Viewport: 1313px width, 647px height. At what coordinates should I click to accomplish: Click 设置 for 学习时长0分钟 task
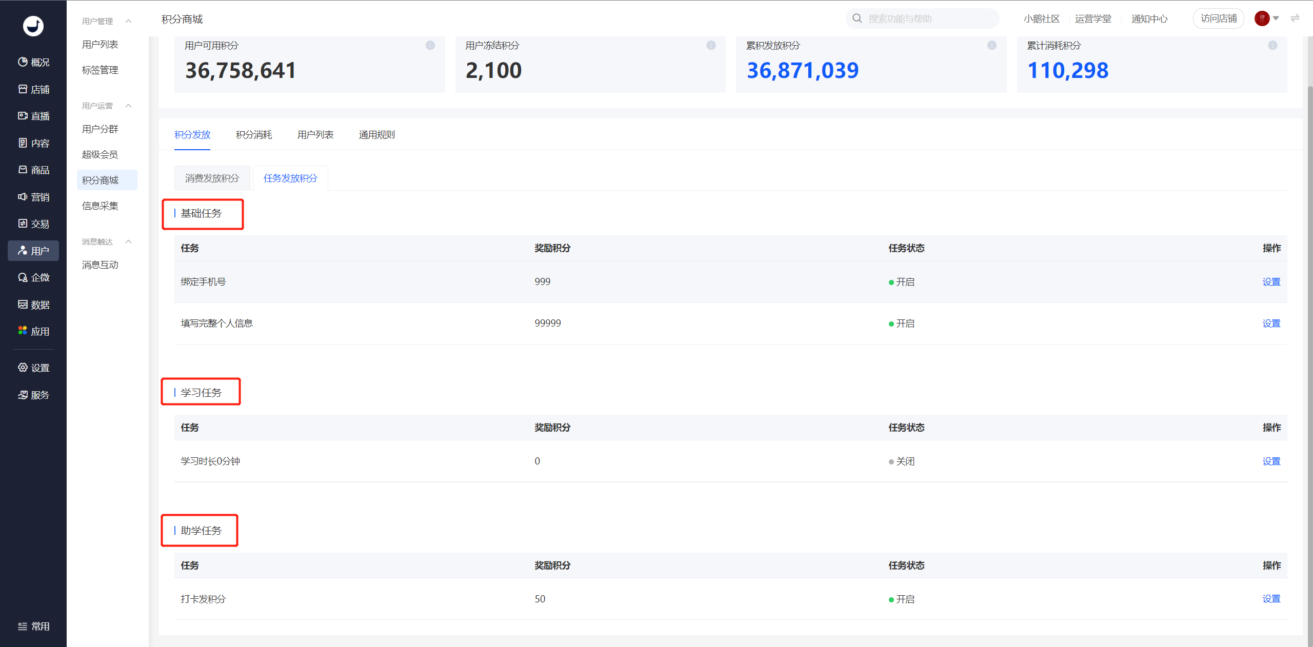tap(1271, 461)
